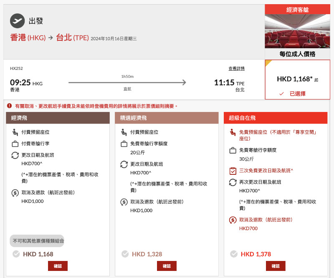Image resolution: width=334 pixels, height=278 pixels.
Task: Click the red warning exclamation icon
Action: click(x=9, y=106)
